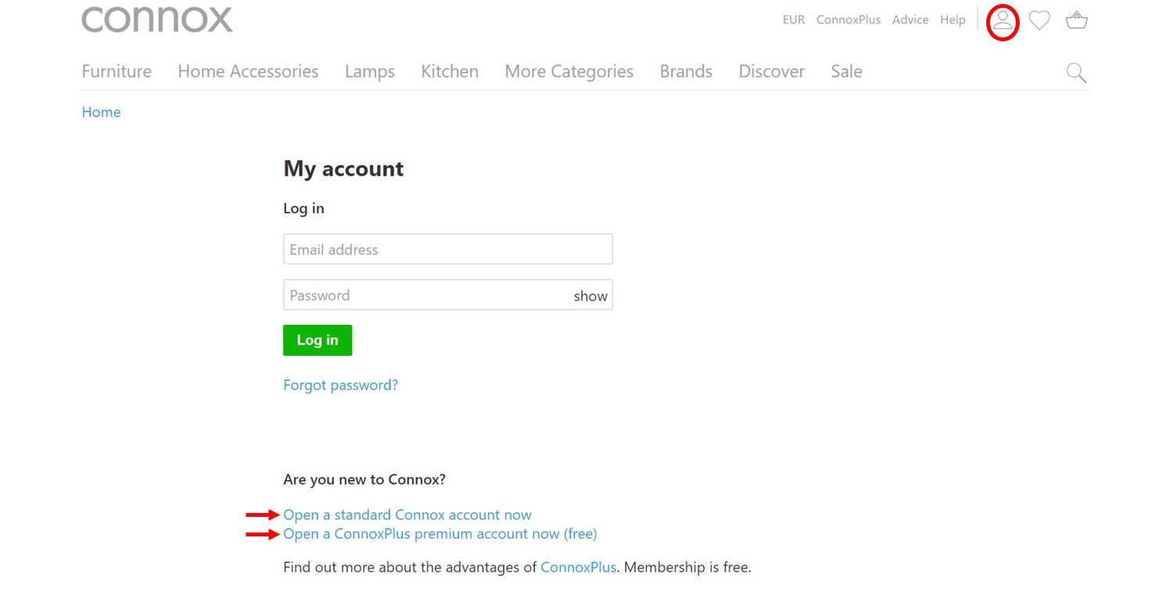Click the Home breadcrumb link
Image resolution: width=1173 pixels, height=602 pixels.
click(102, 112)
